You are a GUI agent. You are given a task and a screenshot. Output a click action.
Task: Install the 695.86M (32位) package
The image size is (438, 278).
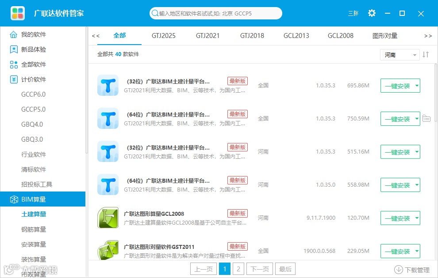(x=397, y=86)
